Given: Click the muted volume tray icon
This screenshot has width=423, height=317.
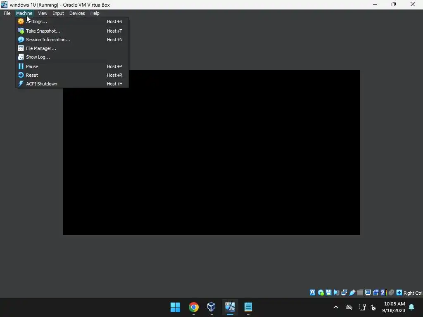Looking at the screenshot, I should point(373,307).
